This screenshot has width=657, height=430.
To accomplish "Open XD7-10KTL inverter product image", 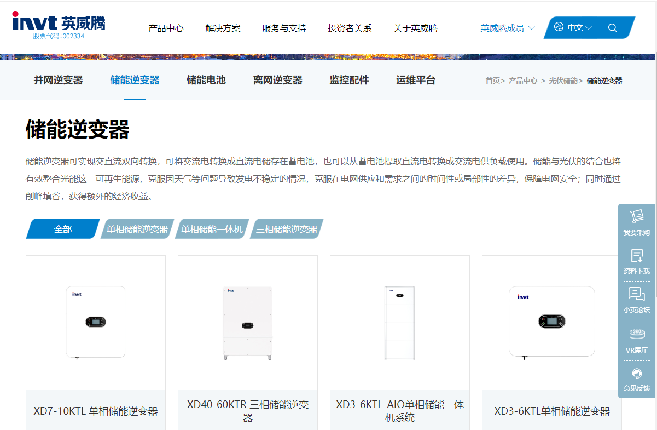I will point(96,323).
